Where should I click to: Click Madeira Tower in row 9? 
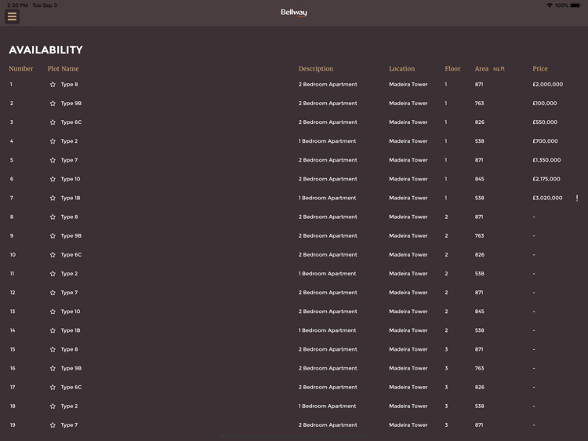click(408, 235)
